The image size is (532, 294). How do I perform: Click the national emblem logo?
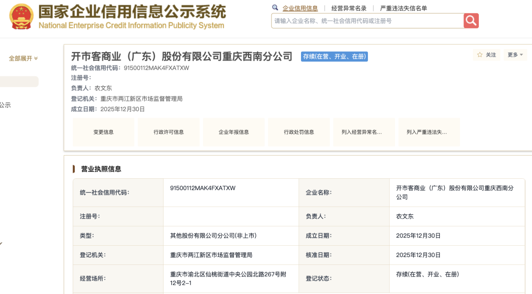pos(21,17)
